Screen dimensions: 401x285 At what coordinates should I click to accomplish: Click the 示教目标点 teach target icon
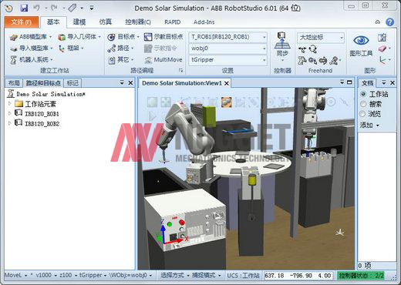click(x=148, y=37)
